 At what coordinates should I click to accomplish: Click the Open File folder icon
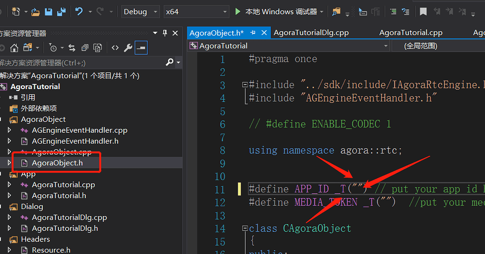(35, 12)
